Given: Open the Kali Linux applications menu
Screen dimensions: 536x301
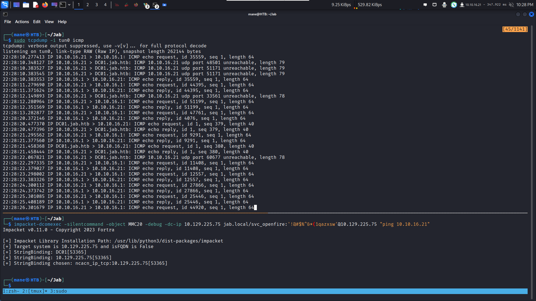Looking at the screenshot, I should pos(5,5).
